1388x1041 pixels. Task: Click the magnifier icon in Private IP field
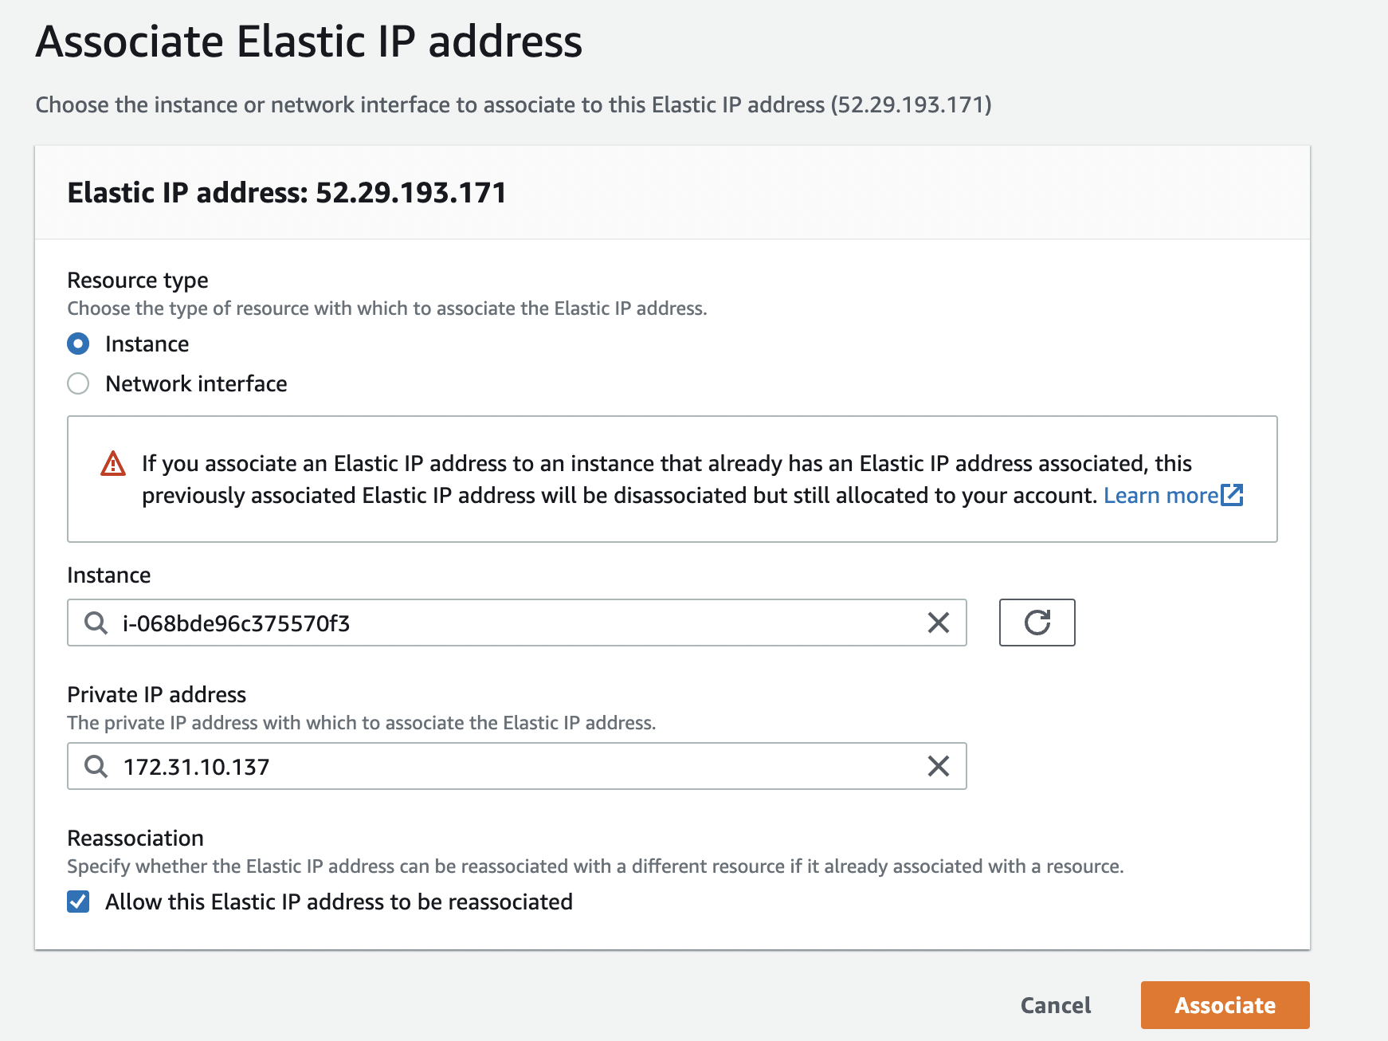95,766
